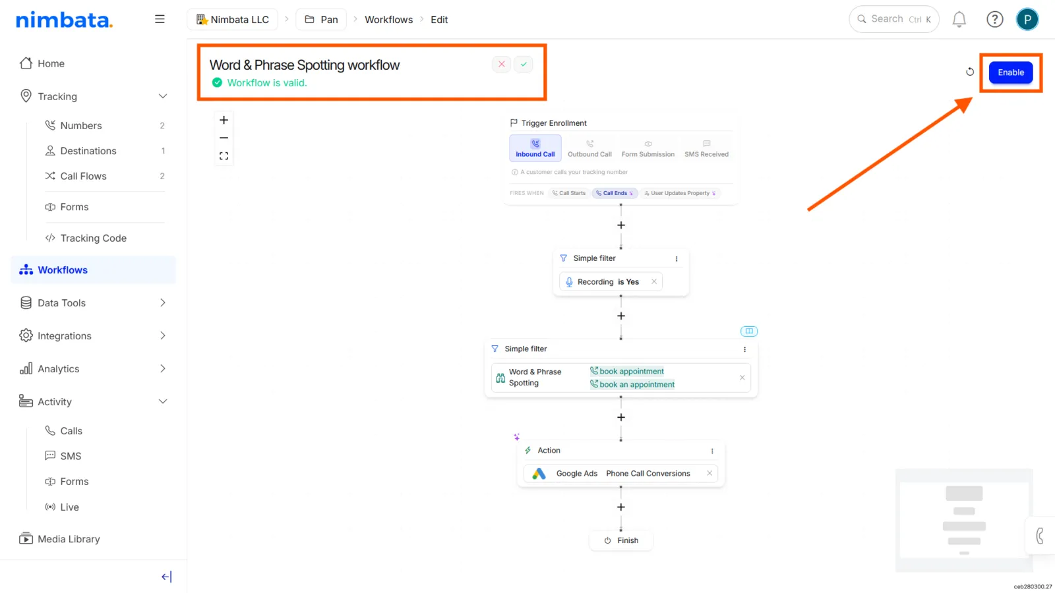This screenshot has width=1055, height=593.
Task: Collapse the Activity section
Action: (163, 402)
